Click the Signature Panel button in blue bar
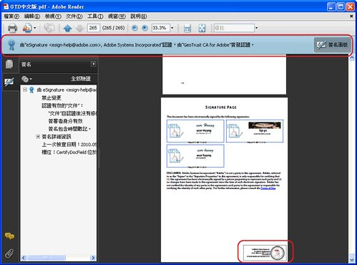This screenshot has width=357, height=265. [x=332, y=44]
